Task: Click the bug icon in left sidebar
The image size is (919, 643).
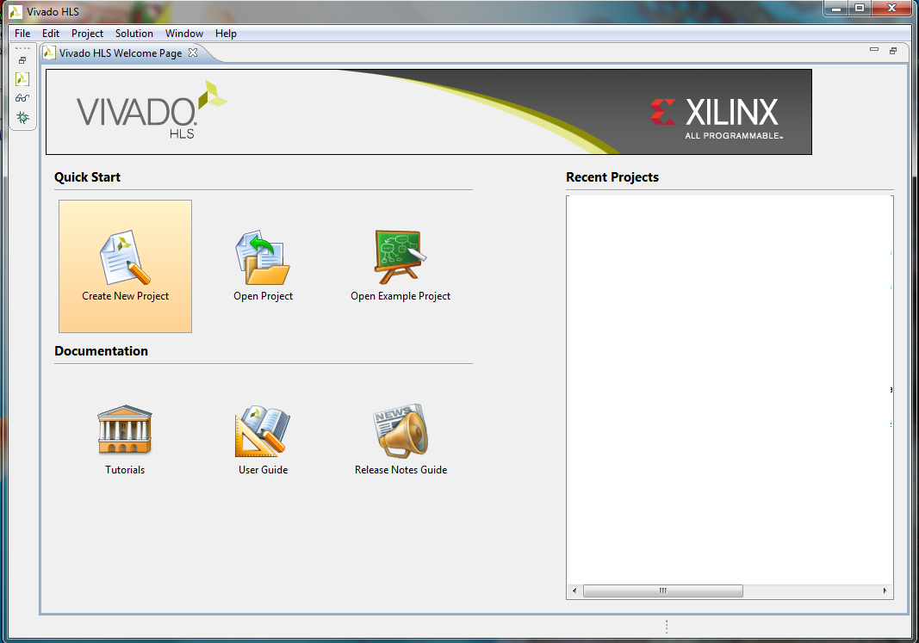Action: [x=22, y=117]
